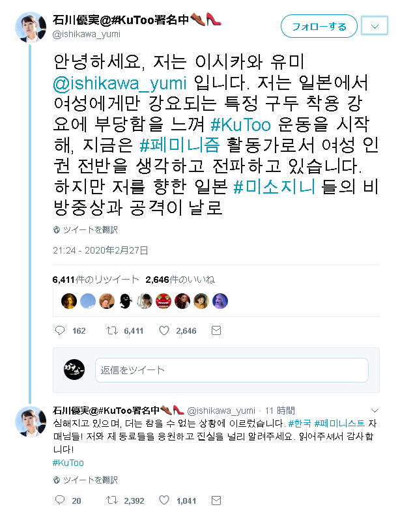Open the 6,411件のリツイート retweet list

(x=96, y=280)
